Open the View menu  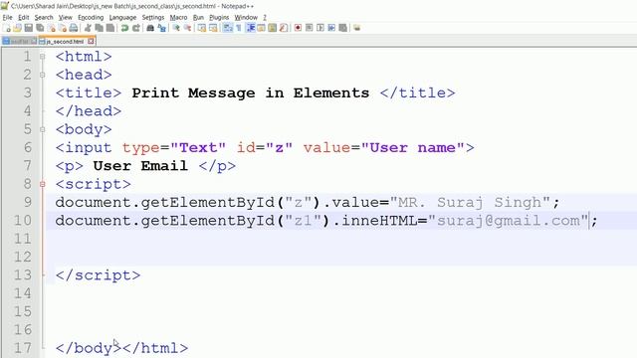pos(66,18)
